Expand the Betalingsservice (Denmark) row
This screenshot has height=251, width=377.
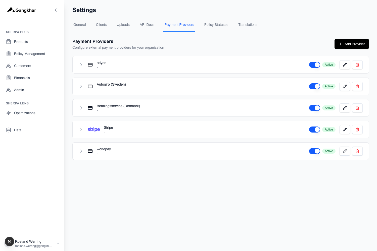pyautogui.click(x=81, y=108)
